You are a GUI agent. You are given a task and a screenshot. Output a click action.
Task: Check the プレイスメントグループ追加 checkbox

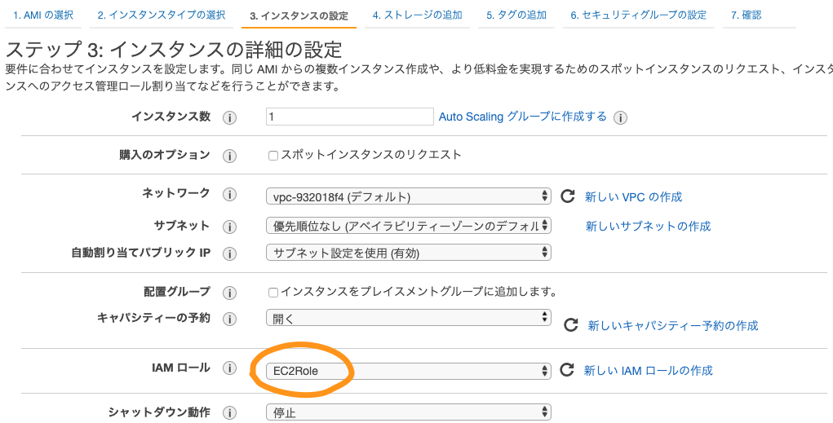[273, 293]
